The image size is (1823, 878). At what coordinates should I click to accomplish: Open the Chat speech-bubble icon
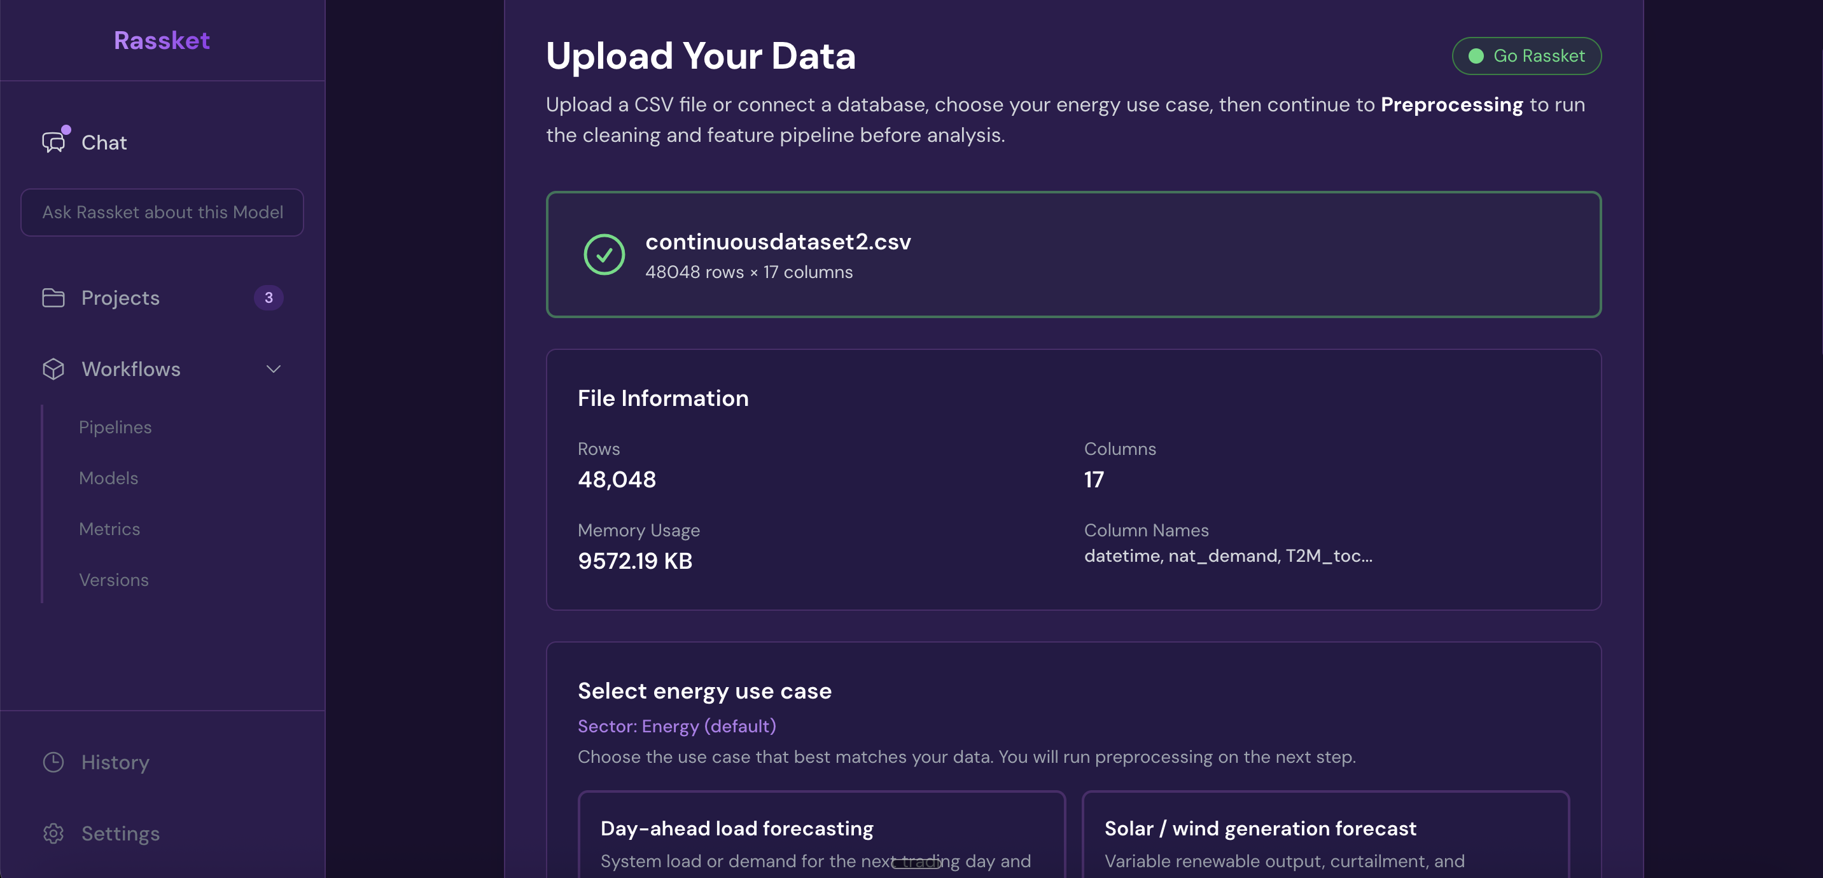click(x=54, y=143)
